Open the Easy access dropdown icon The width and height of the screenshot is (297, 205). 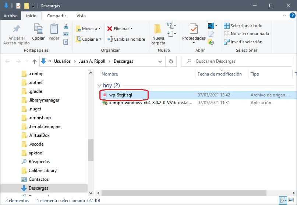tap(172, 34)
